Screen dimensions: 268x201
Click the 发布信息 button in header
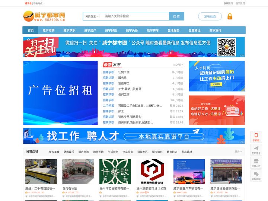[x=210, y=17]
